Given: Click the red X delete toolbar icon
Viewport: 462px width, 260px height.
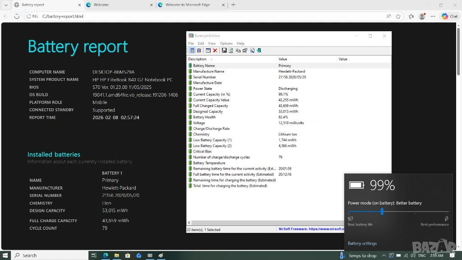Looking at the screenshot, I should click(215, 51).
